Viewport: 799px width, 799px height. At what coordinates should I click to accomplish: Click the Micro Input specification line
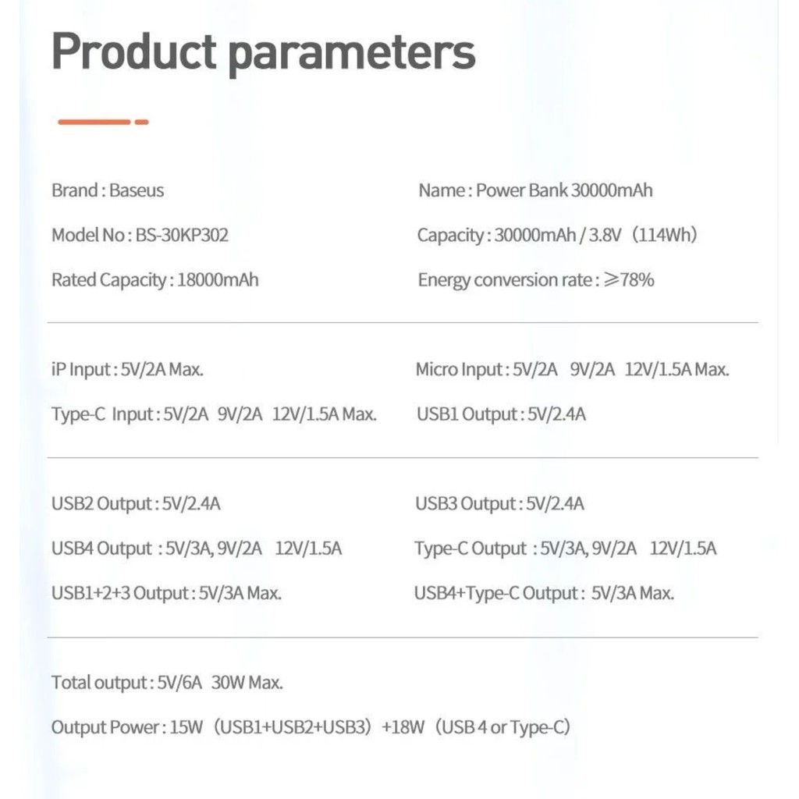tap(572, 370)
